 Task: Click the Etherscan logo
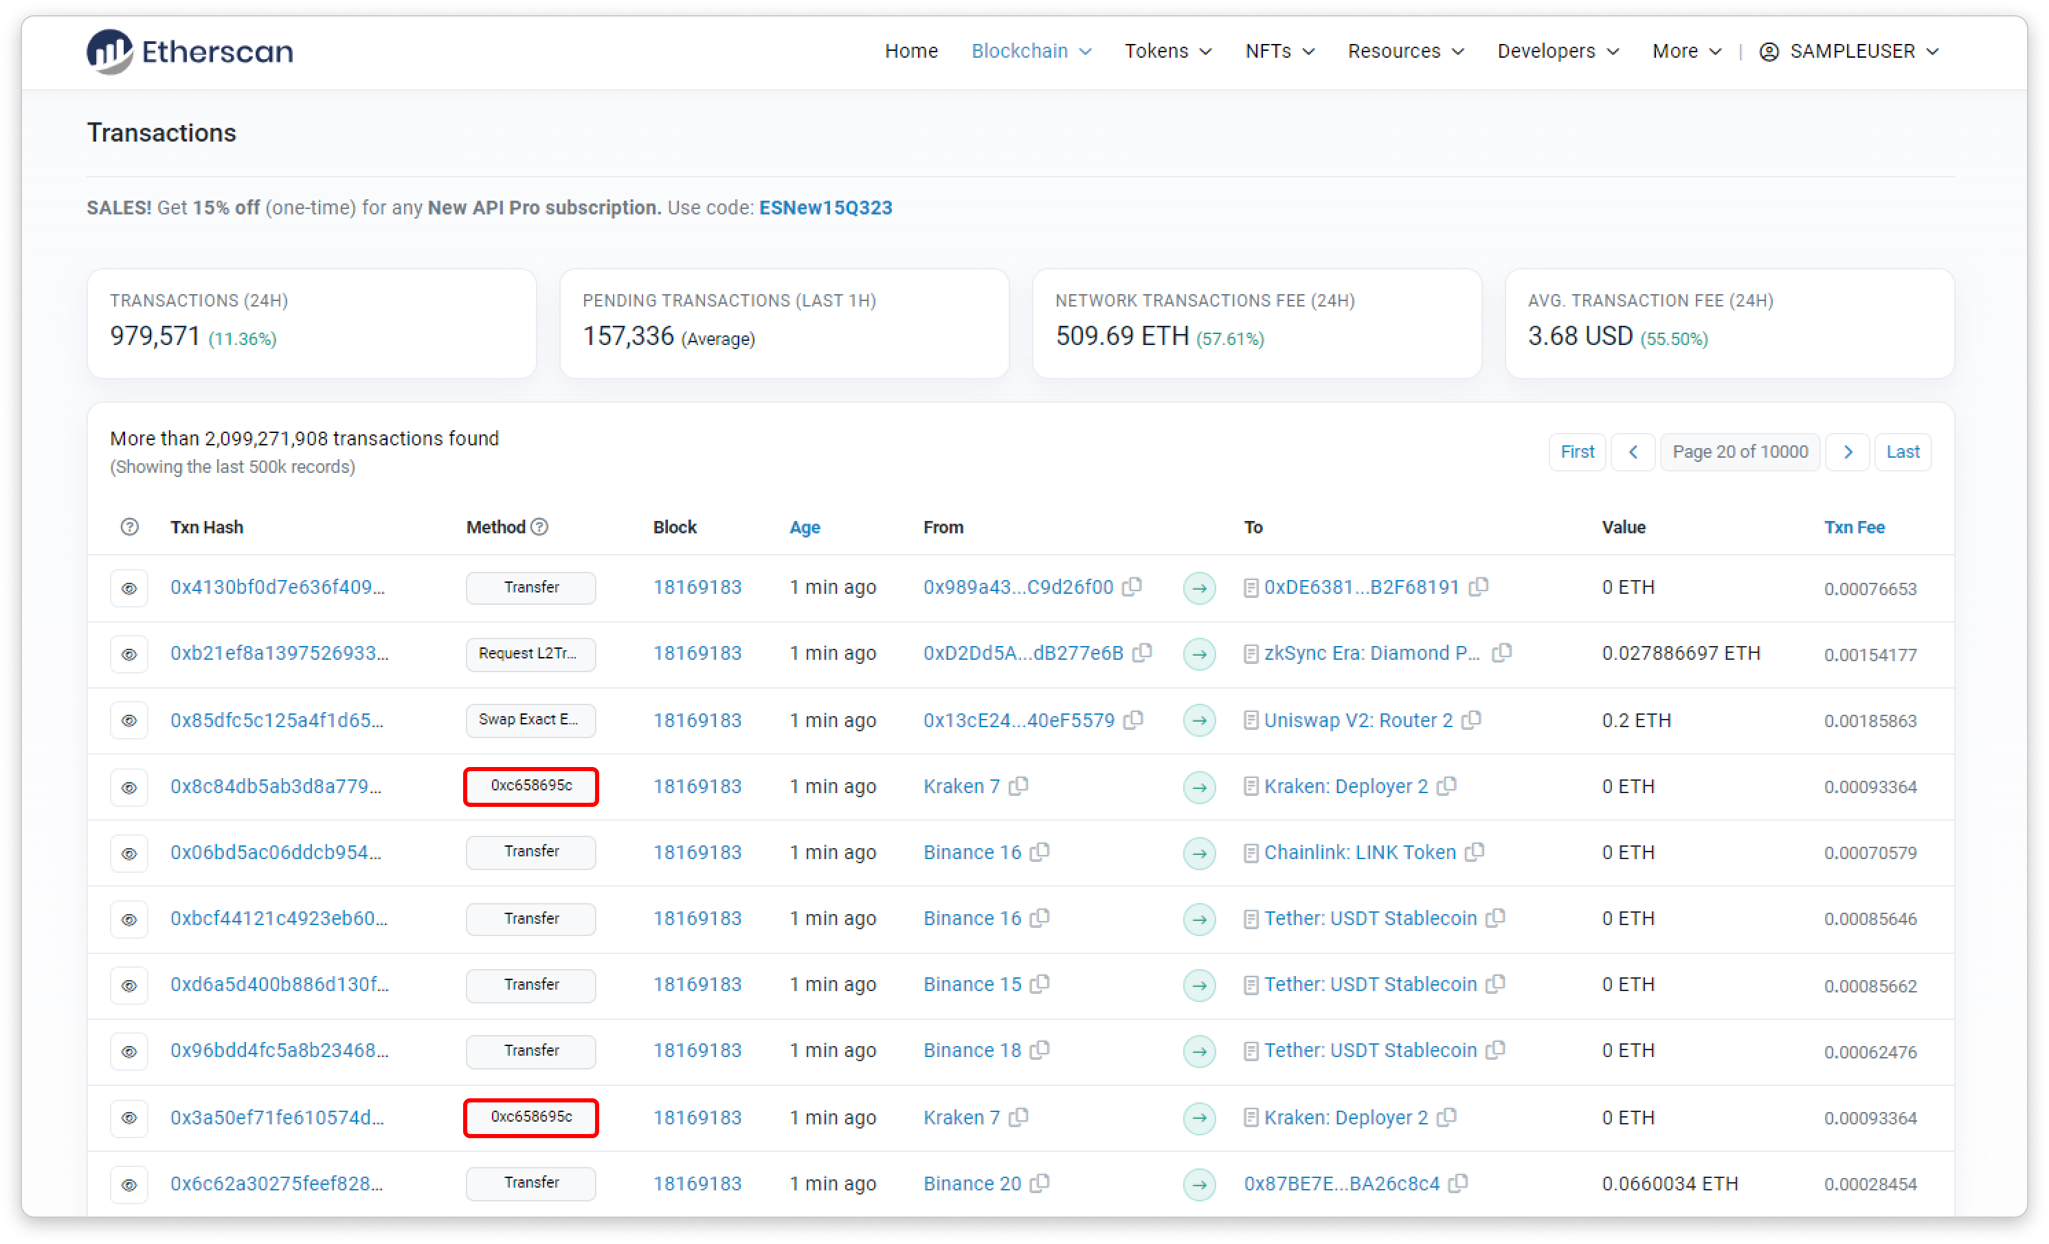190,52
